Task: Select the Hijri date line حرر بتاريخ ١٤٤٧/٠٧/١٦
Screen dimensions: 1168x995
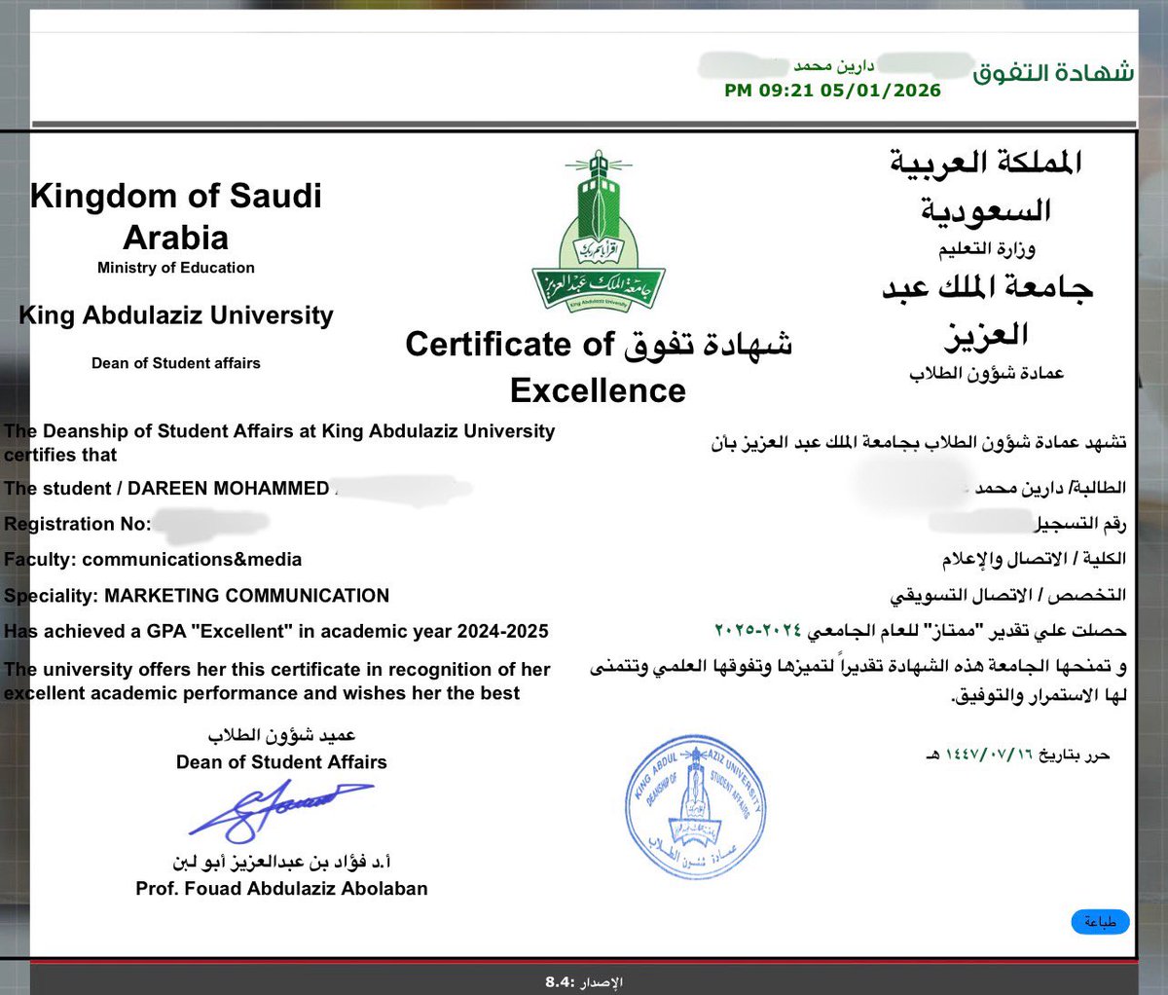Action: point(1017,755)
